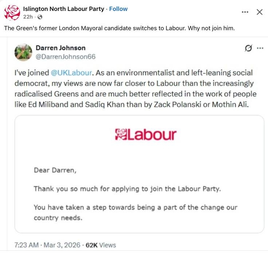Follow the Islington North Labour Party page

[x=119, y=9]
